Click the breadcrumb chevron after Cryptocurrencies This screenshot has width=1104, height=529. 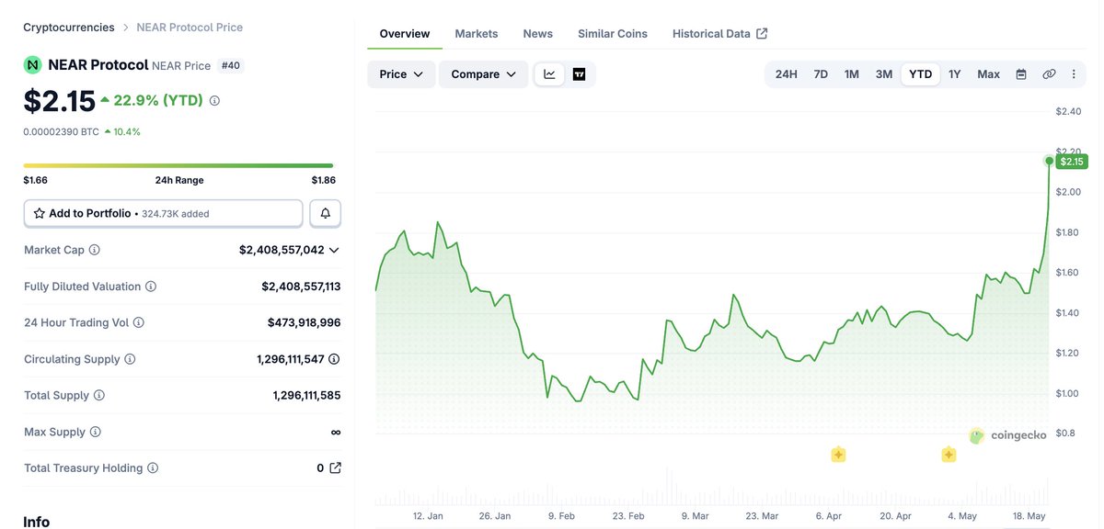point(125,28)
